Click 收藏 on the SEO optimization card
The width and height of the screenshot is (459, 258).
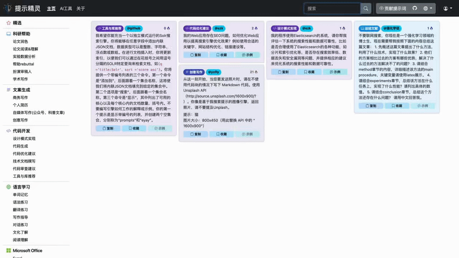[221, 54]
